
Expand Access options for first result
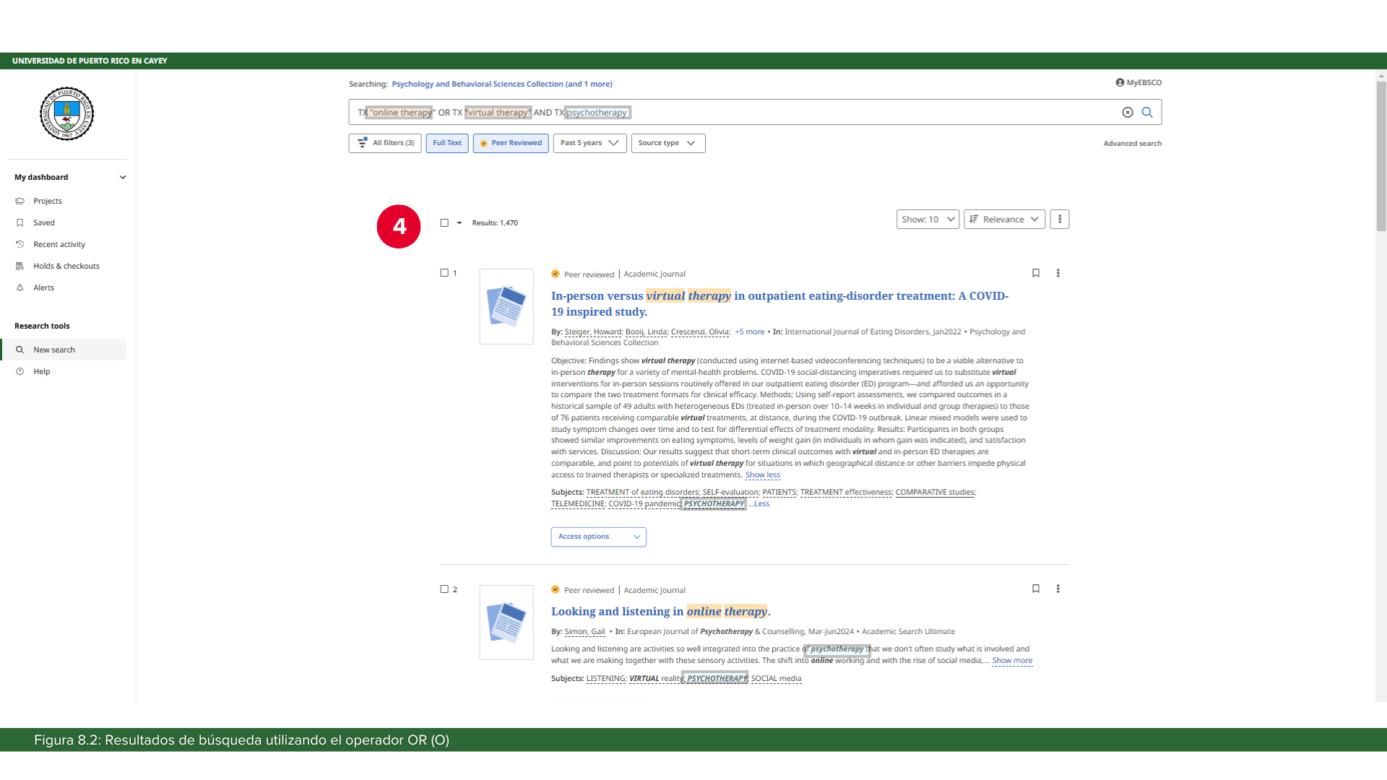(x=598, y=537)
